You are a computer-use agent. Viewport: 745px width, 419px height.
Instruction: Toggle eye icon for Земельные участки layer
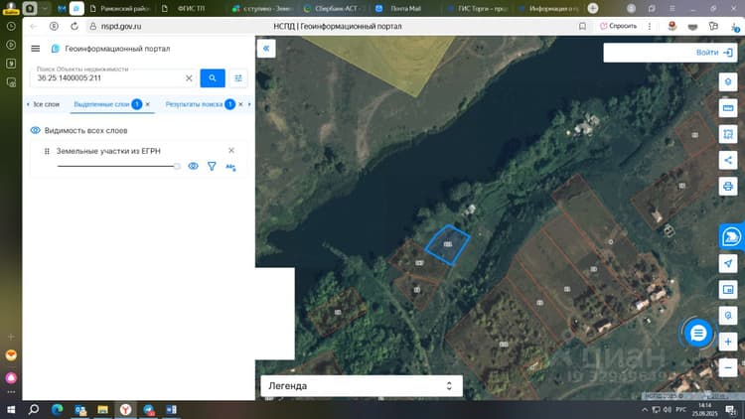pos(193,166)
